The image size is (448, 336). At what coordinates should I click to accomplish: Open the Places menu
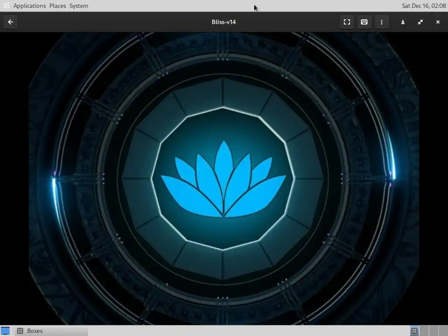(x=58, y=6)
